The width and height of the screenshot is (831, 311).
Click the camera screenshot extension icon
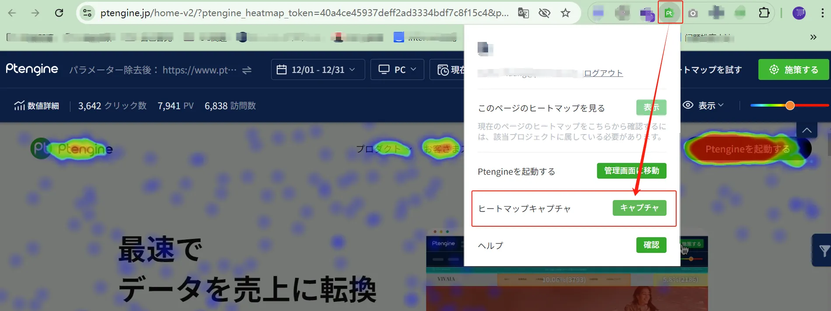coord(693,13)
